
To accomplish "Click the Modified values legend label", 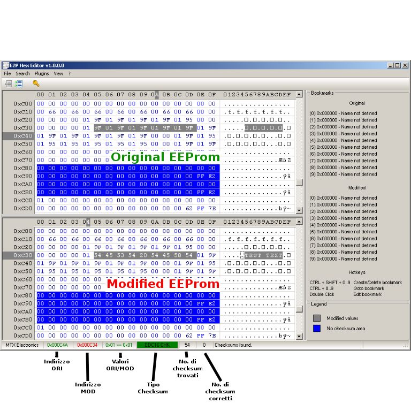I will (x=342, y=318).
